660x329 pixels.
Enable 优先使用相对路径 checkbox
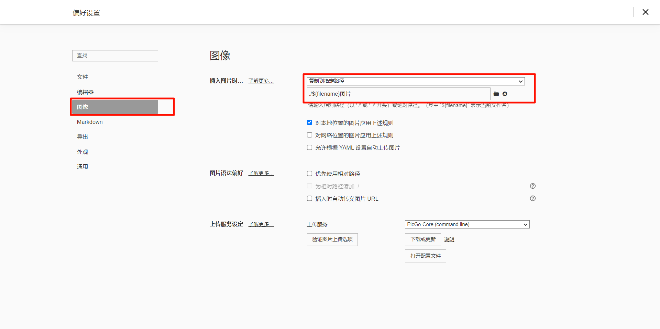click(309, 173)
